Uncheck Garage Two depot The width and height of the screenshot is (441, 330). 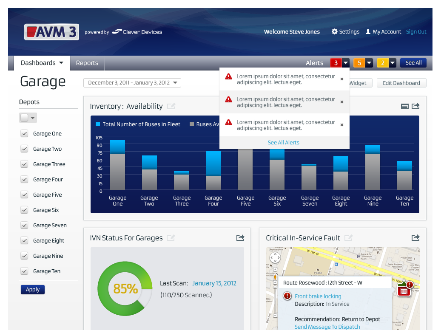(25, 149)
